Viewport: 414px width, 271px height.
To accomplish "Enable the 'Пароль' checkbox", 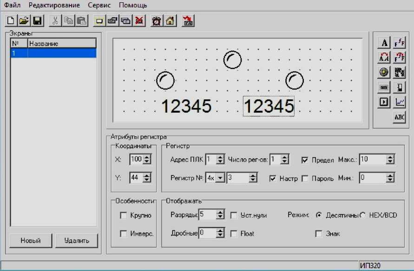I will tap(305, 178).
